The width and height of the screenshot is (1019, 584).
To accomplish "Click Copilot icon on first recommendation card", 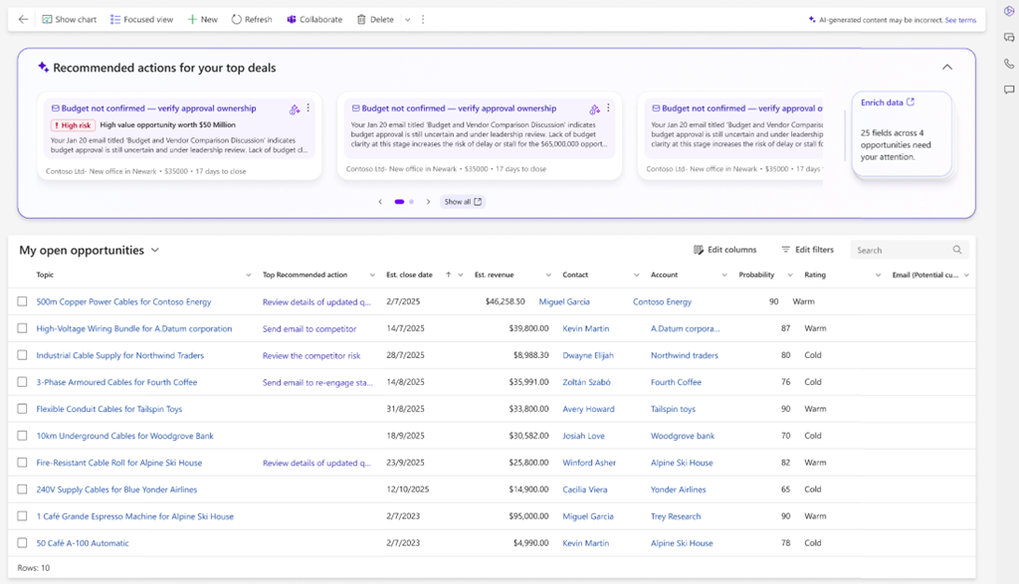I will coord(295,109).
